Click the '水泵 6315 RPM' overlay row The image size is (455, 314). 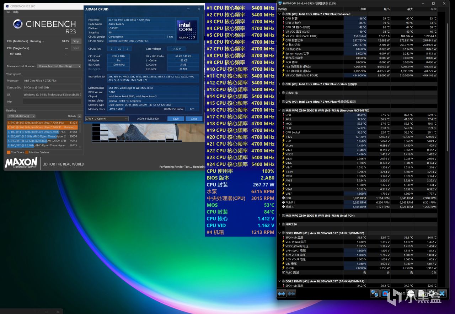[240, 191]
